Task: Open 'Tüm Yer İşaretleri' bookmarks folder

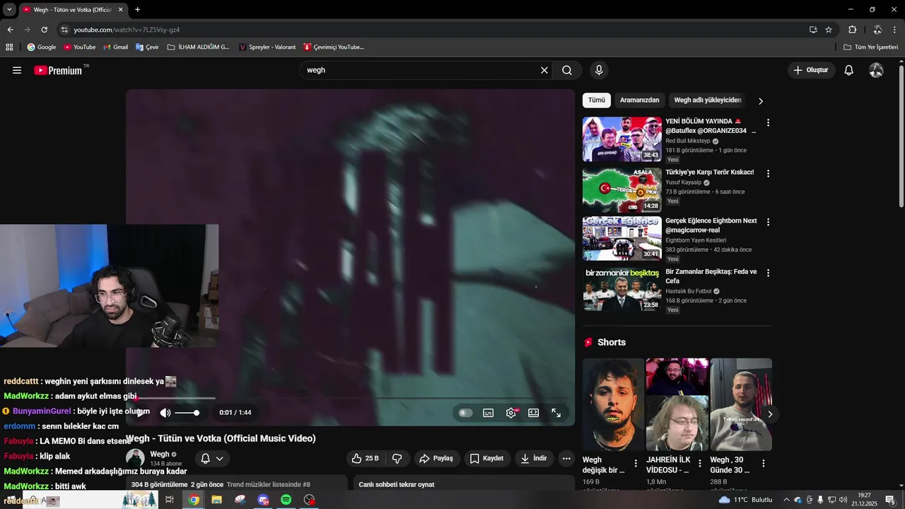Action: pyautogui.click(x=871, y=47)
